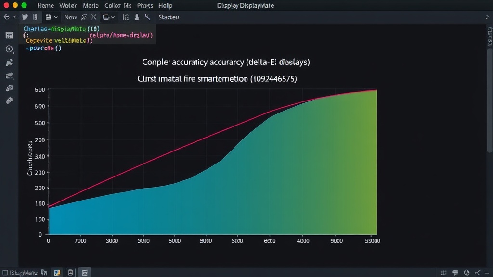This screenshot has height=277, width=493.
Task: Click the wrench tool icon in toolbar
Action: tap(147, 17)
